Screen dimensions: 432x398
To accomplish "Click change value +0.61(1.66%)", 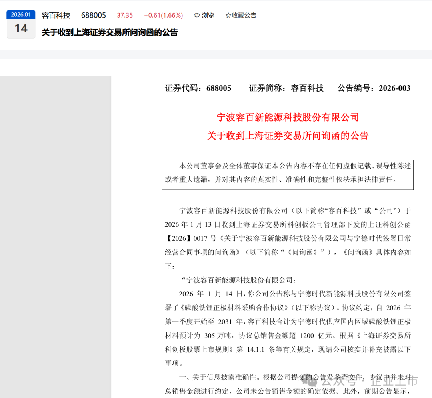I will click(163, 16).
